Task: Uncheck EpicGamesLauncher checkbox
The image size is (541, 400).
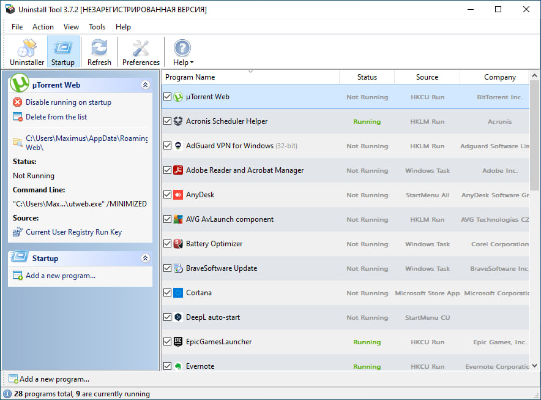Action: coord(167,342)
